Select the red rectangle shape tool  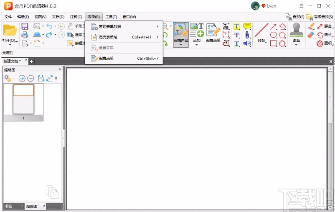click(x=274, y=43)
